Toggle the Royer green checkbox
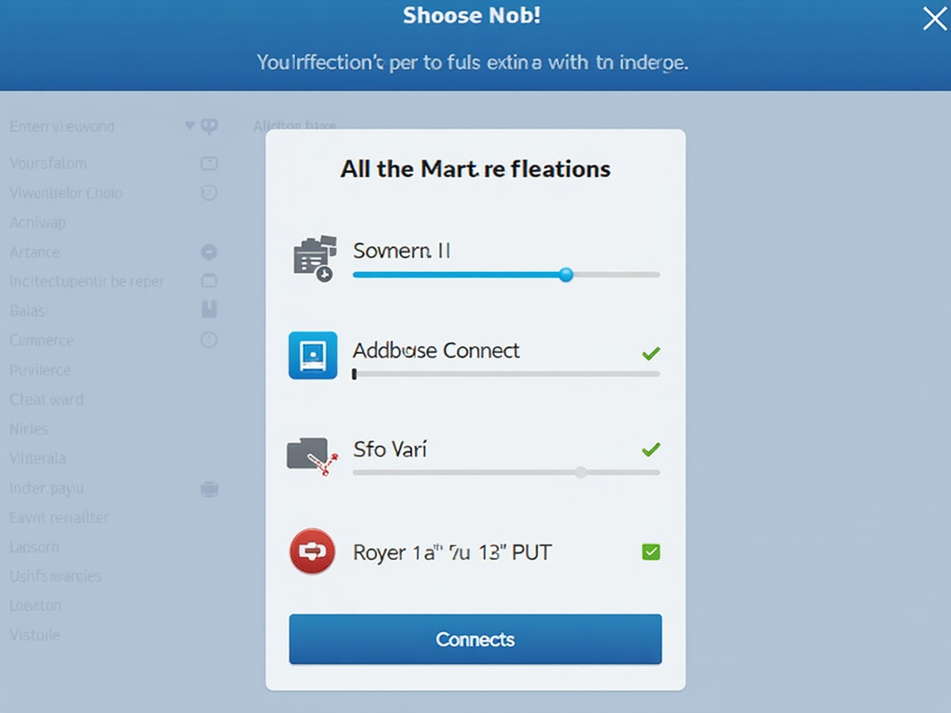 651,551
